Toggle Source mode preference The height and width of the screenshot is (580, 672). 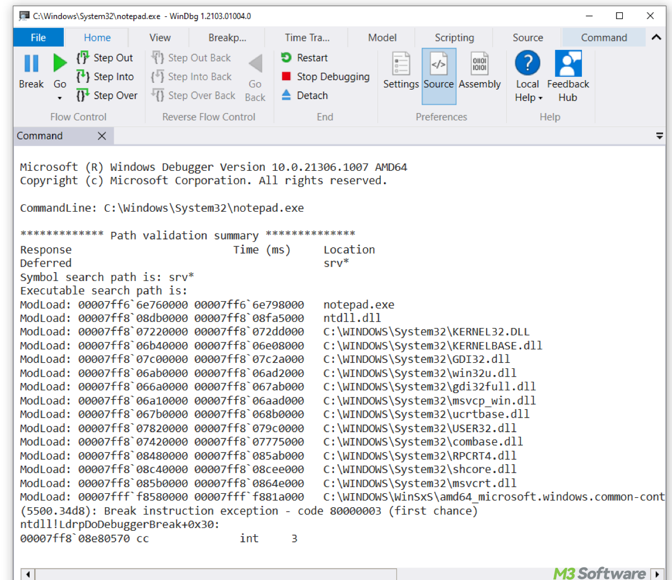pos(438,76)
